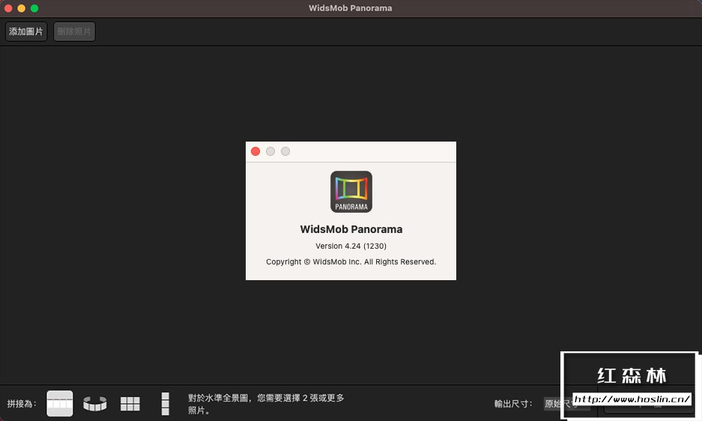Maximize the main WidsMob Panorama window
This screenshot has height=421, width=702.
34,8
